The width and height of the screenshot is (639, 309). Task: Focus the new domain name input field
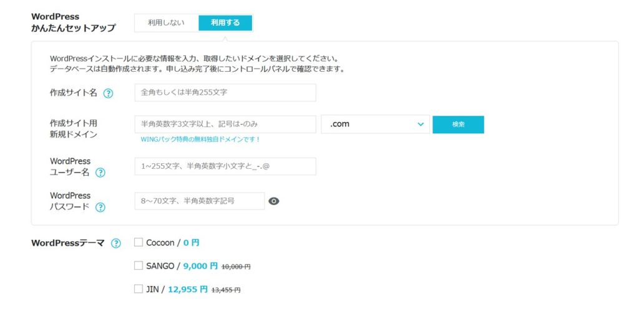[225, 125]
